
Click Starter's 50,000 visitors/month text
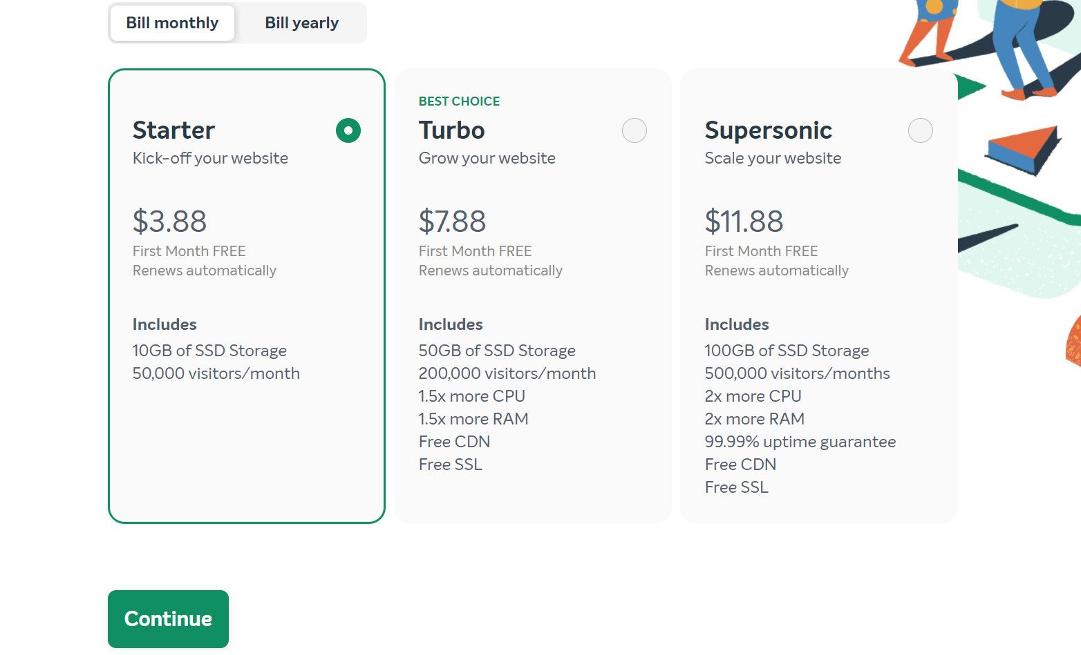(x=216, y=373)
